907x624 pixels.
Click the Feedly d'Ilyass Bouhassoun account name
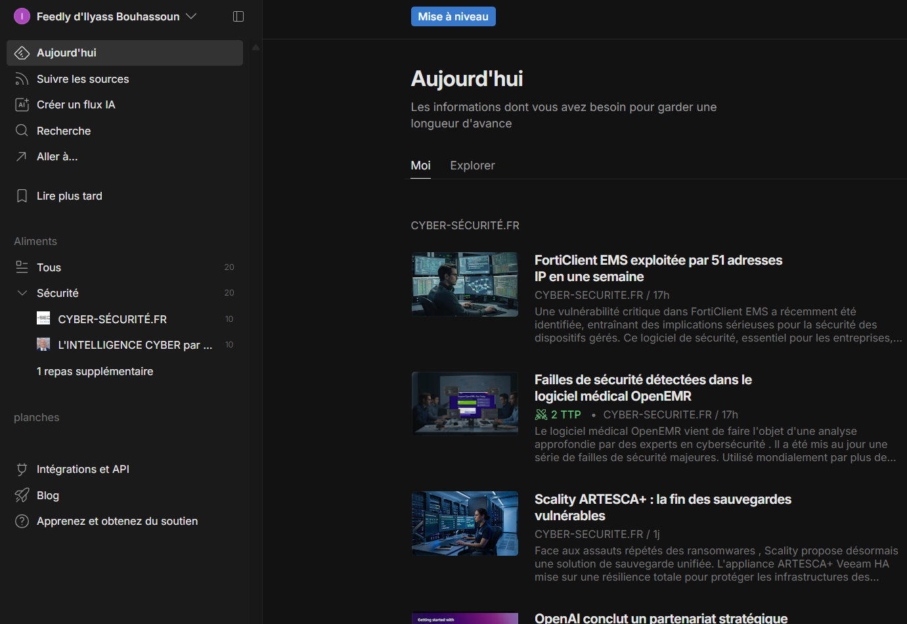(108, 16)
